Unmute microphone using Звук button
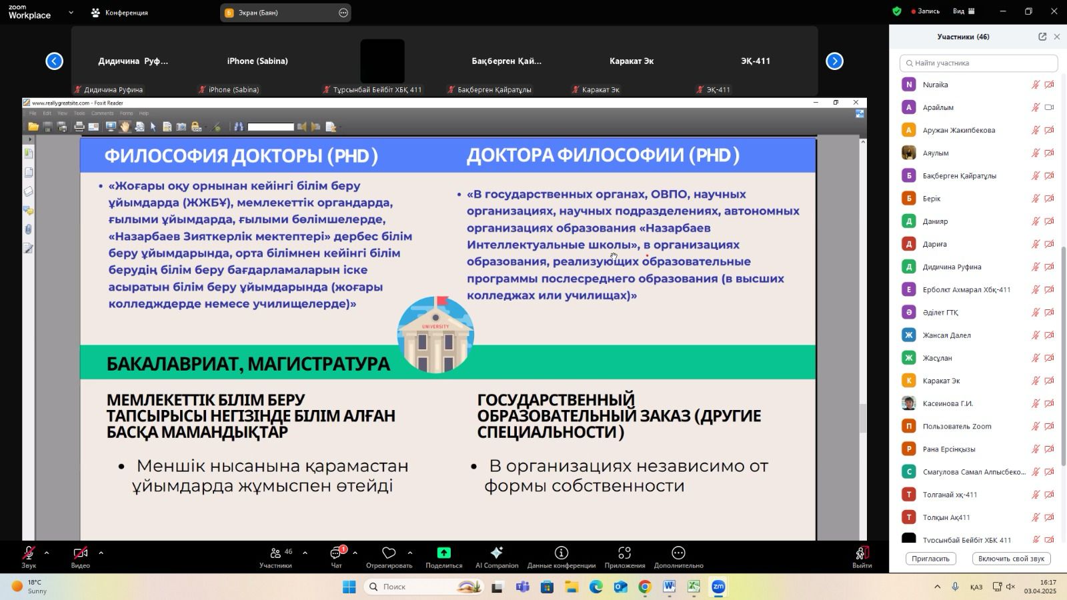This screenshot has width=1067, height=600. click(x=29, y=553)
